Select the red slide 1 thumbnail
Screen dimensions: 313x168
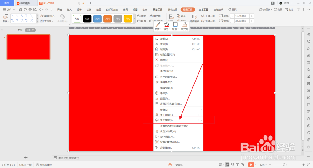(28, 47)
